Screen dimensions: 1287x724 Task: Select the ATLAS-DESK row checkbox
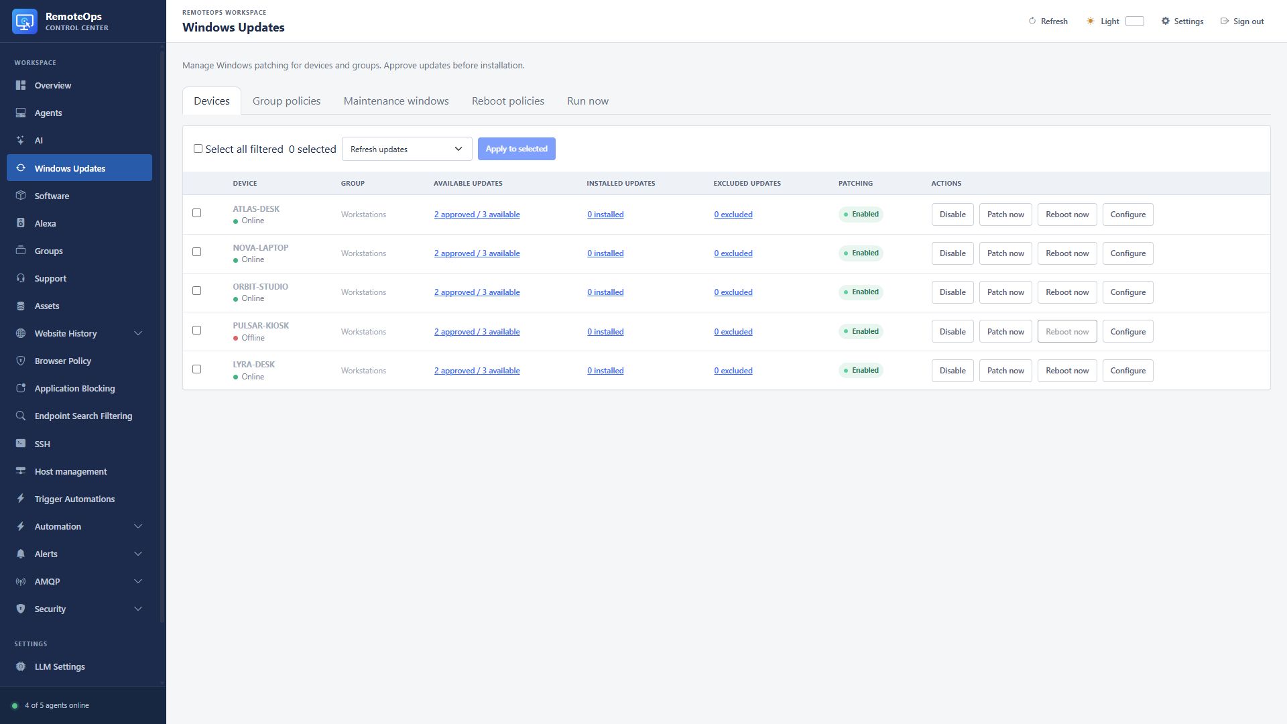click(x=196, y=213)
